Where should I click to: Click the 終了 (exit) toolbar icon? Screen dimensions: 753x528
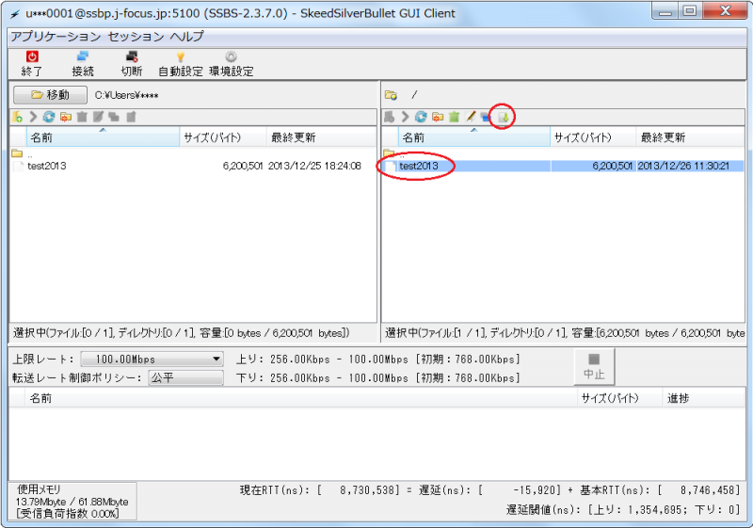point(32,63)
